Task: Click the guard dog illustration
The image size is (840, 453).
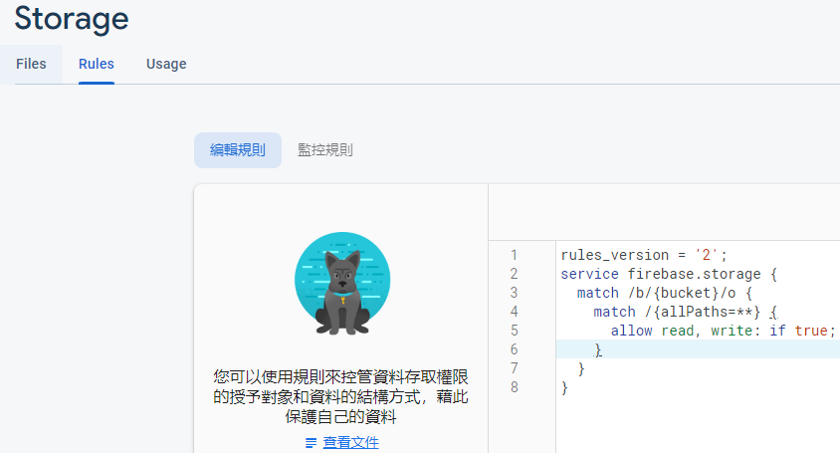Action: pyautogui.click(x=342, y=284)
